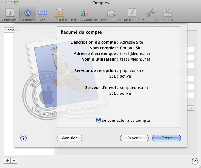
Task: Cancel account setup with Annuler
Action: 69,138
